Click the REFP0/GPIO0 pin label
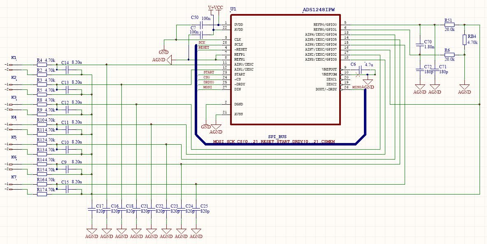Screen dimensions: 487x244 [x=325, y=24]
